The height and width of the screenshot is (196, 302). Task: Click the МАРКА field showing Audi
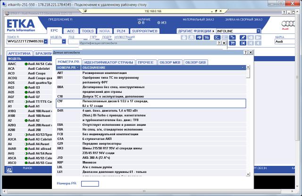[x=285, y=41]
